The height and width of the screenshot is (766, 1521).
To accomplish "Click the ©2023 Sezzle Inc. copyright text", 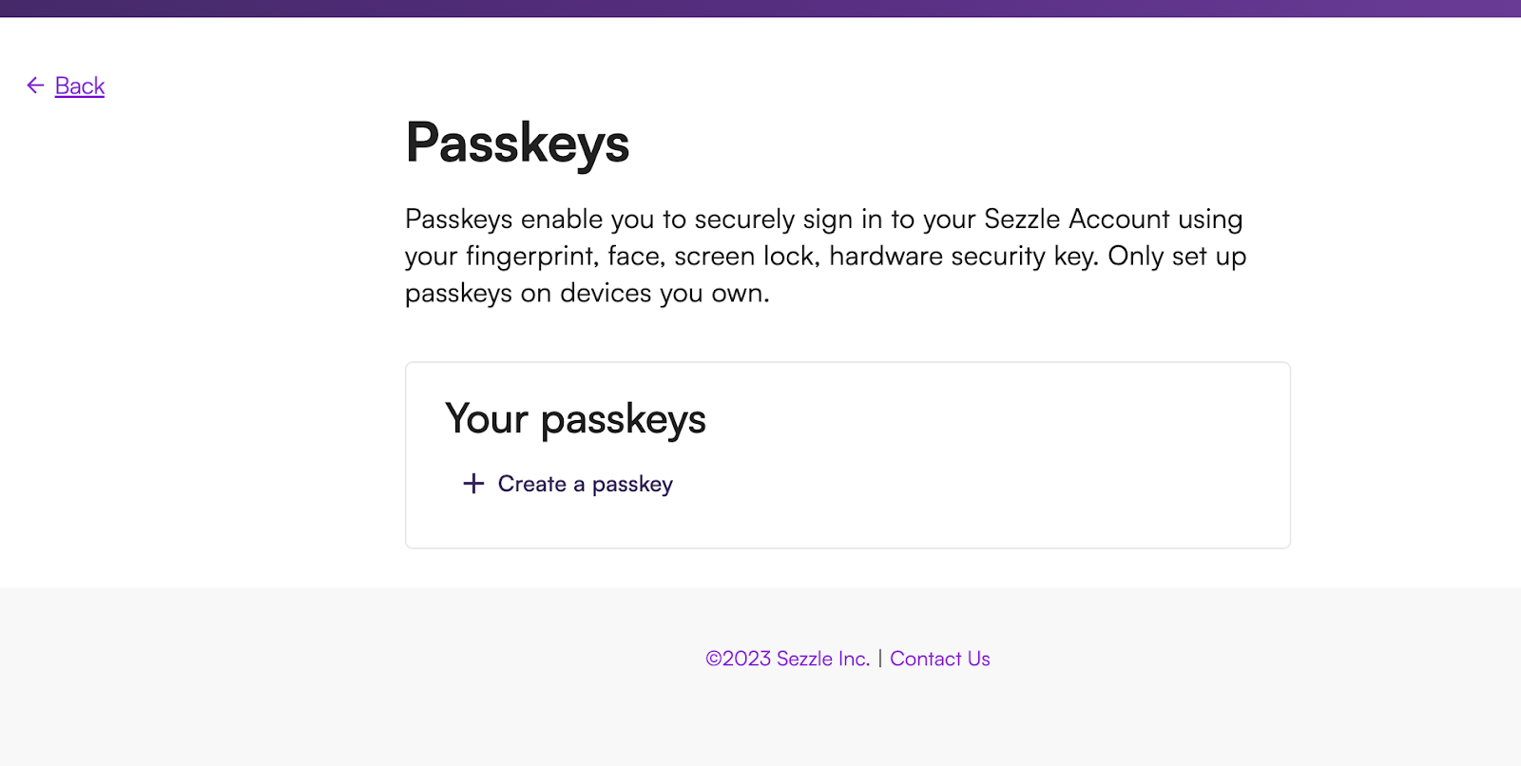I will 787,659.
